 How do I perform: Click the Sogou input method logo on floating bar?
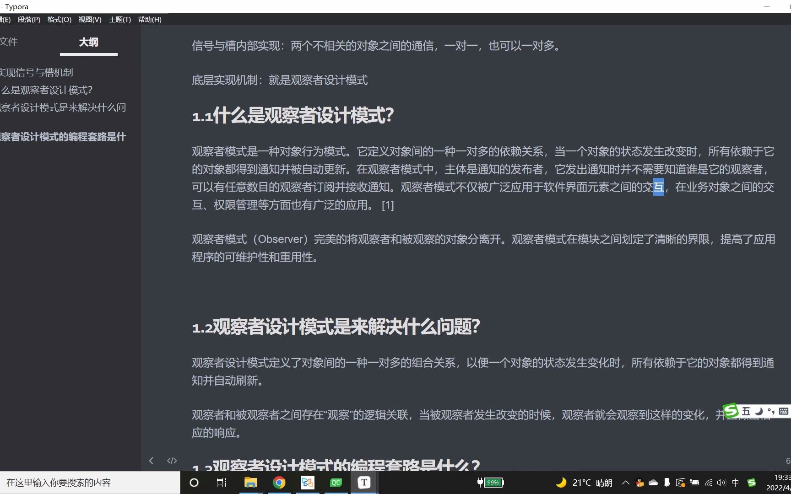pyautogui.click(x=731, y=411)
